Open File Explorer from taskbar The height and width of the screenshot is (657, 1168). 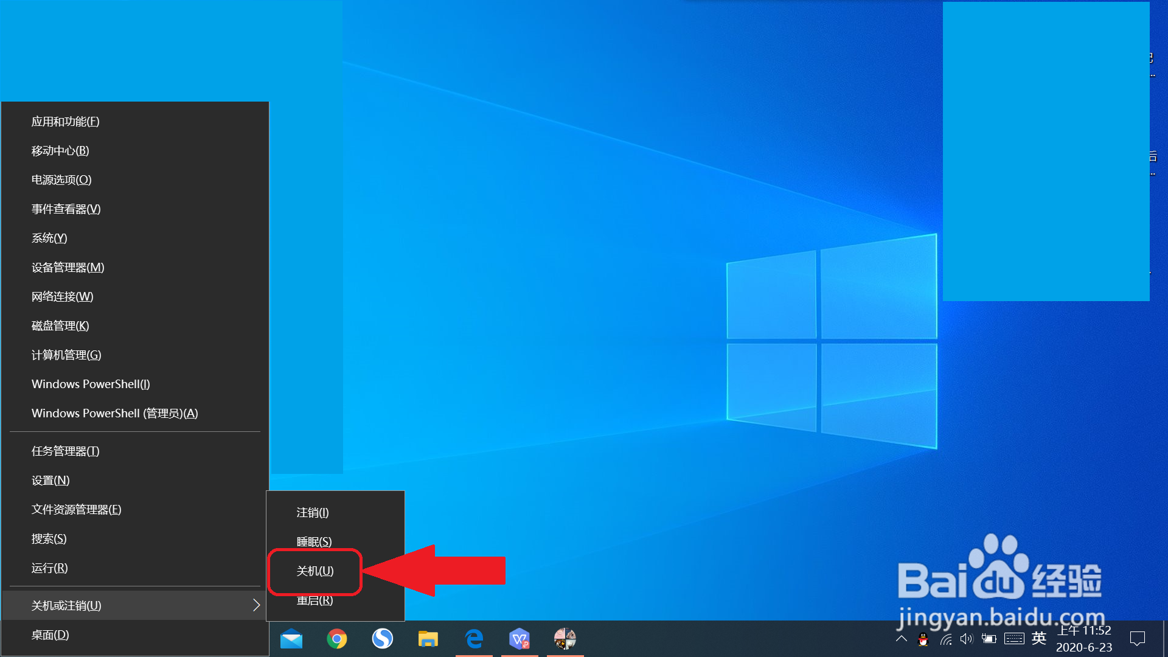click(x=428, y=639)
